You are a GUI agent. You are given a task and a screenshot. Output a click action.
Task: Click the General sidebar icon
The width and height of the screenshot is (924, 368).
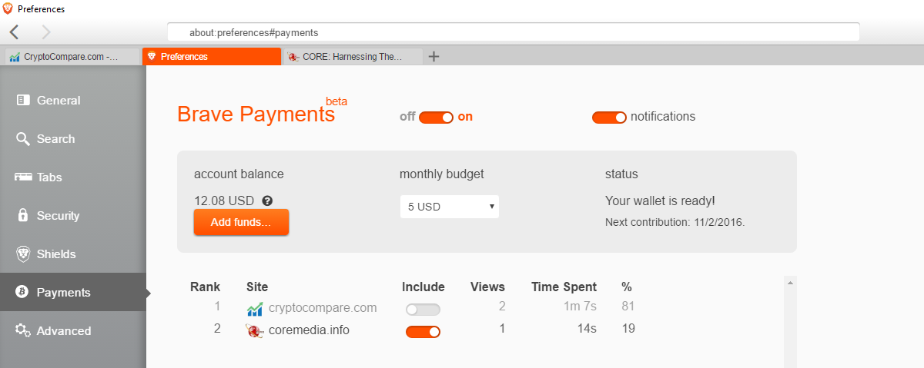click(22, 100)
